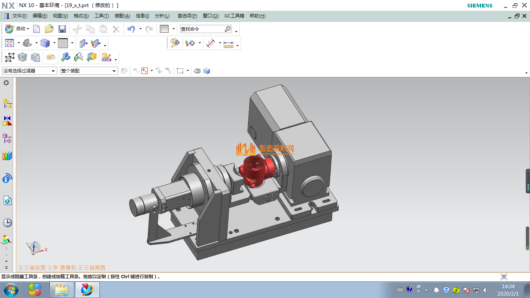Expand the 整个装配 selection scope dropdown
Screen dimensions: 530x298
89,71
